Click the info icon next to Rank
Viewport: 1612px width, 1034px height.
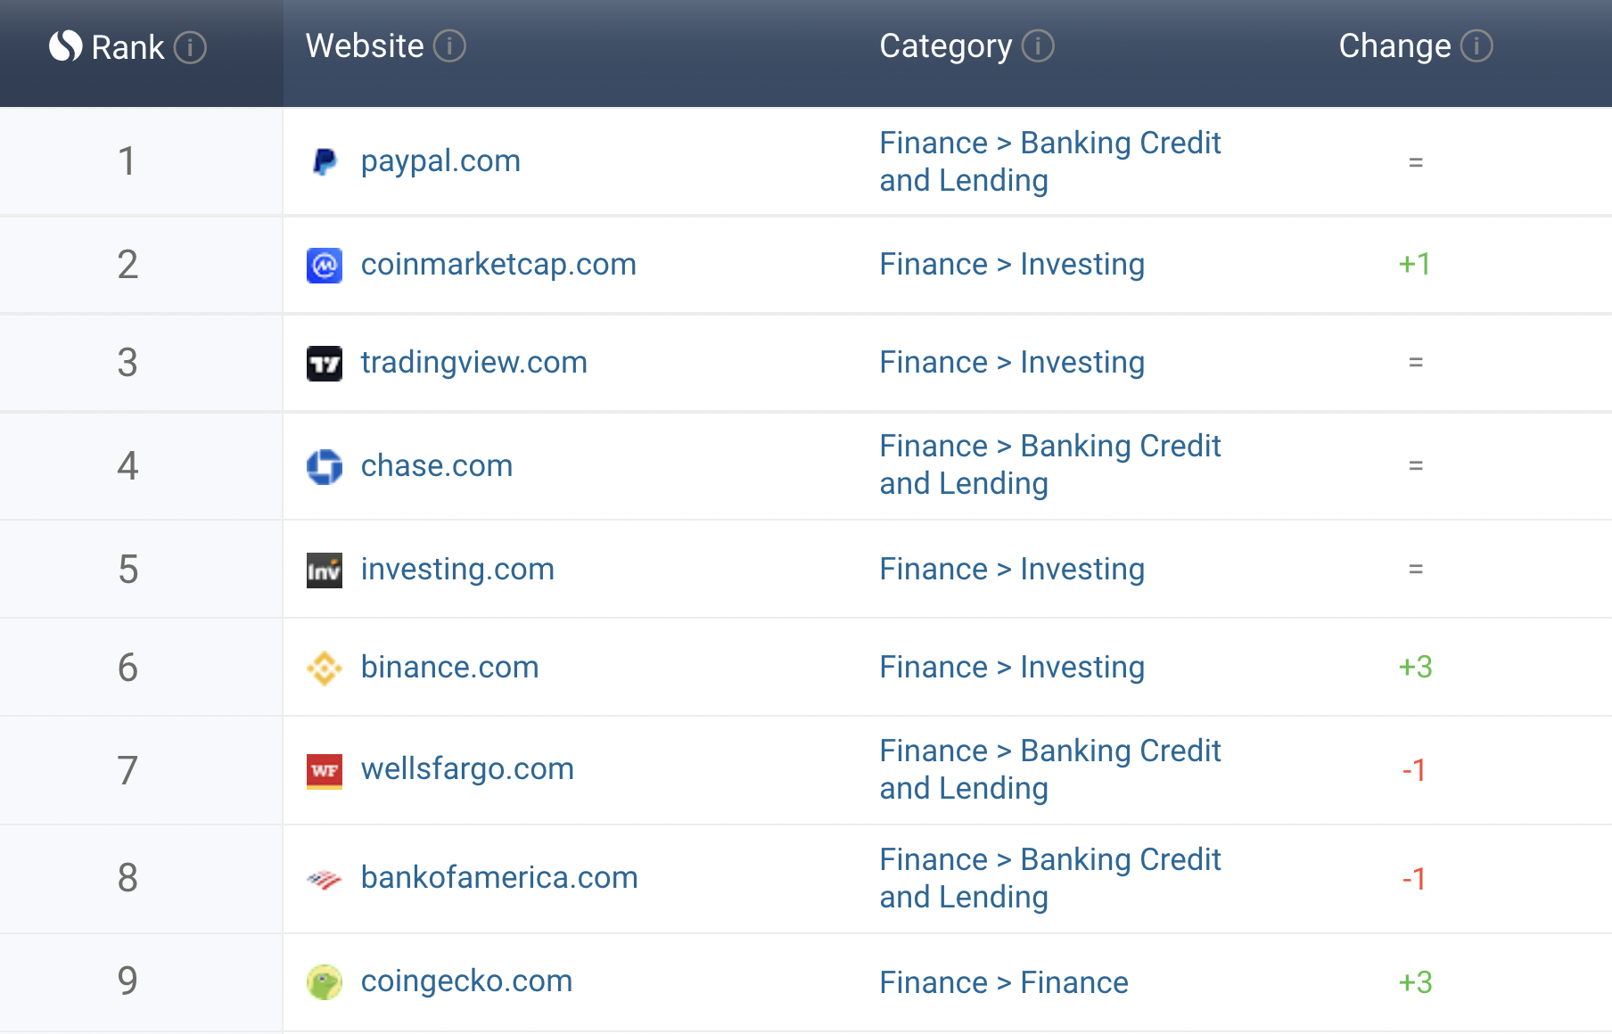[x=190, y=47]
